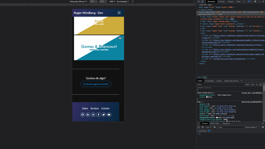The height and width of the screenshot is (149, 265).
Task: Click the #111 background-color swatch
Action: (217, 95)
